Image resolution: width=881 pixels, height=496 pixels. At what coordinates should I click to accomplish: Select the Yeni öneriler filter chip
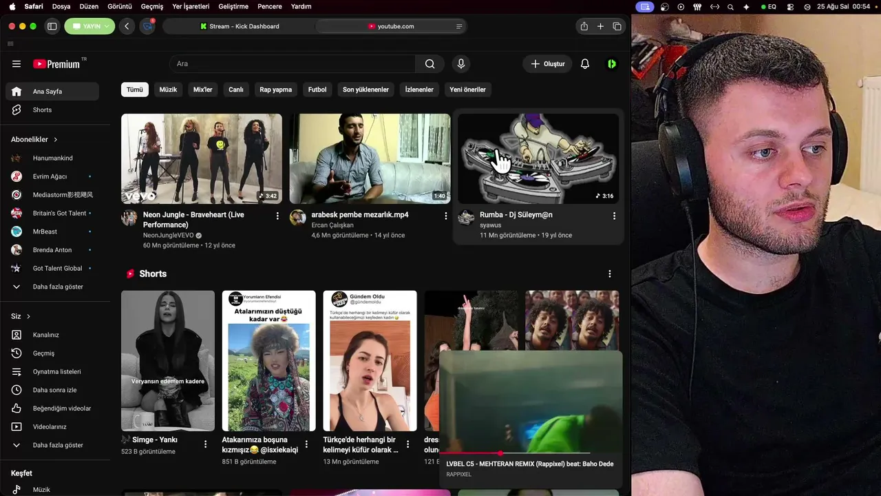click(467, 90)
